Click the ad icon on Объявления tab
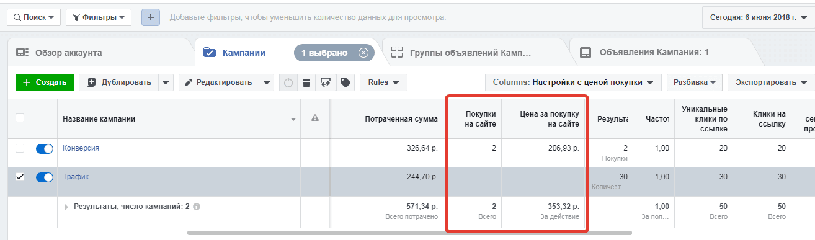 [585, 53]
